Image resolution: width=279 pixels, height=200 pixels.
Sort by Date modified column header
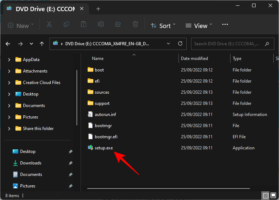[x=194, y=59]
